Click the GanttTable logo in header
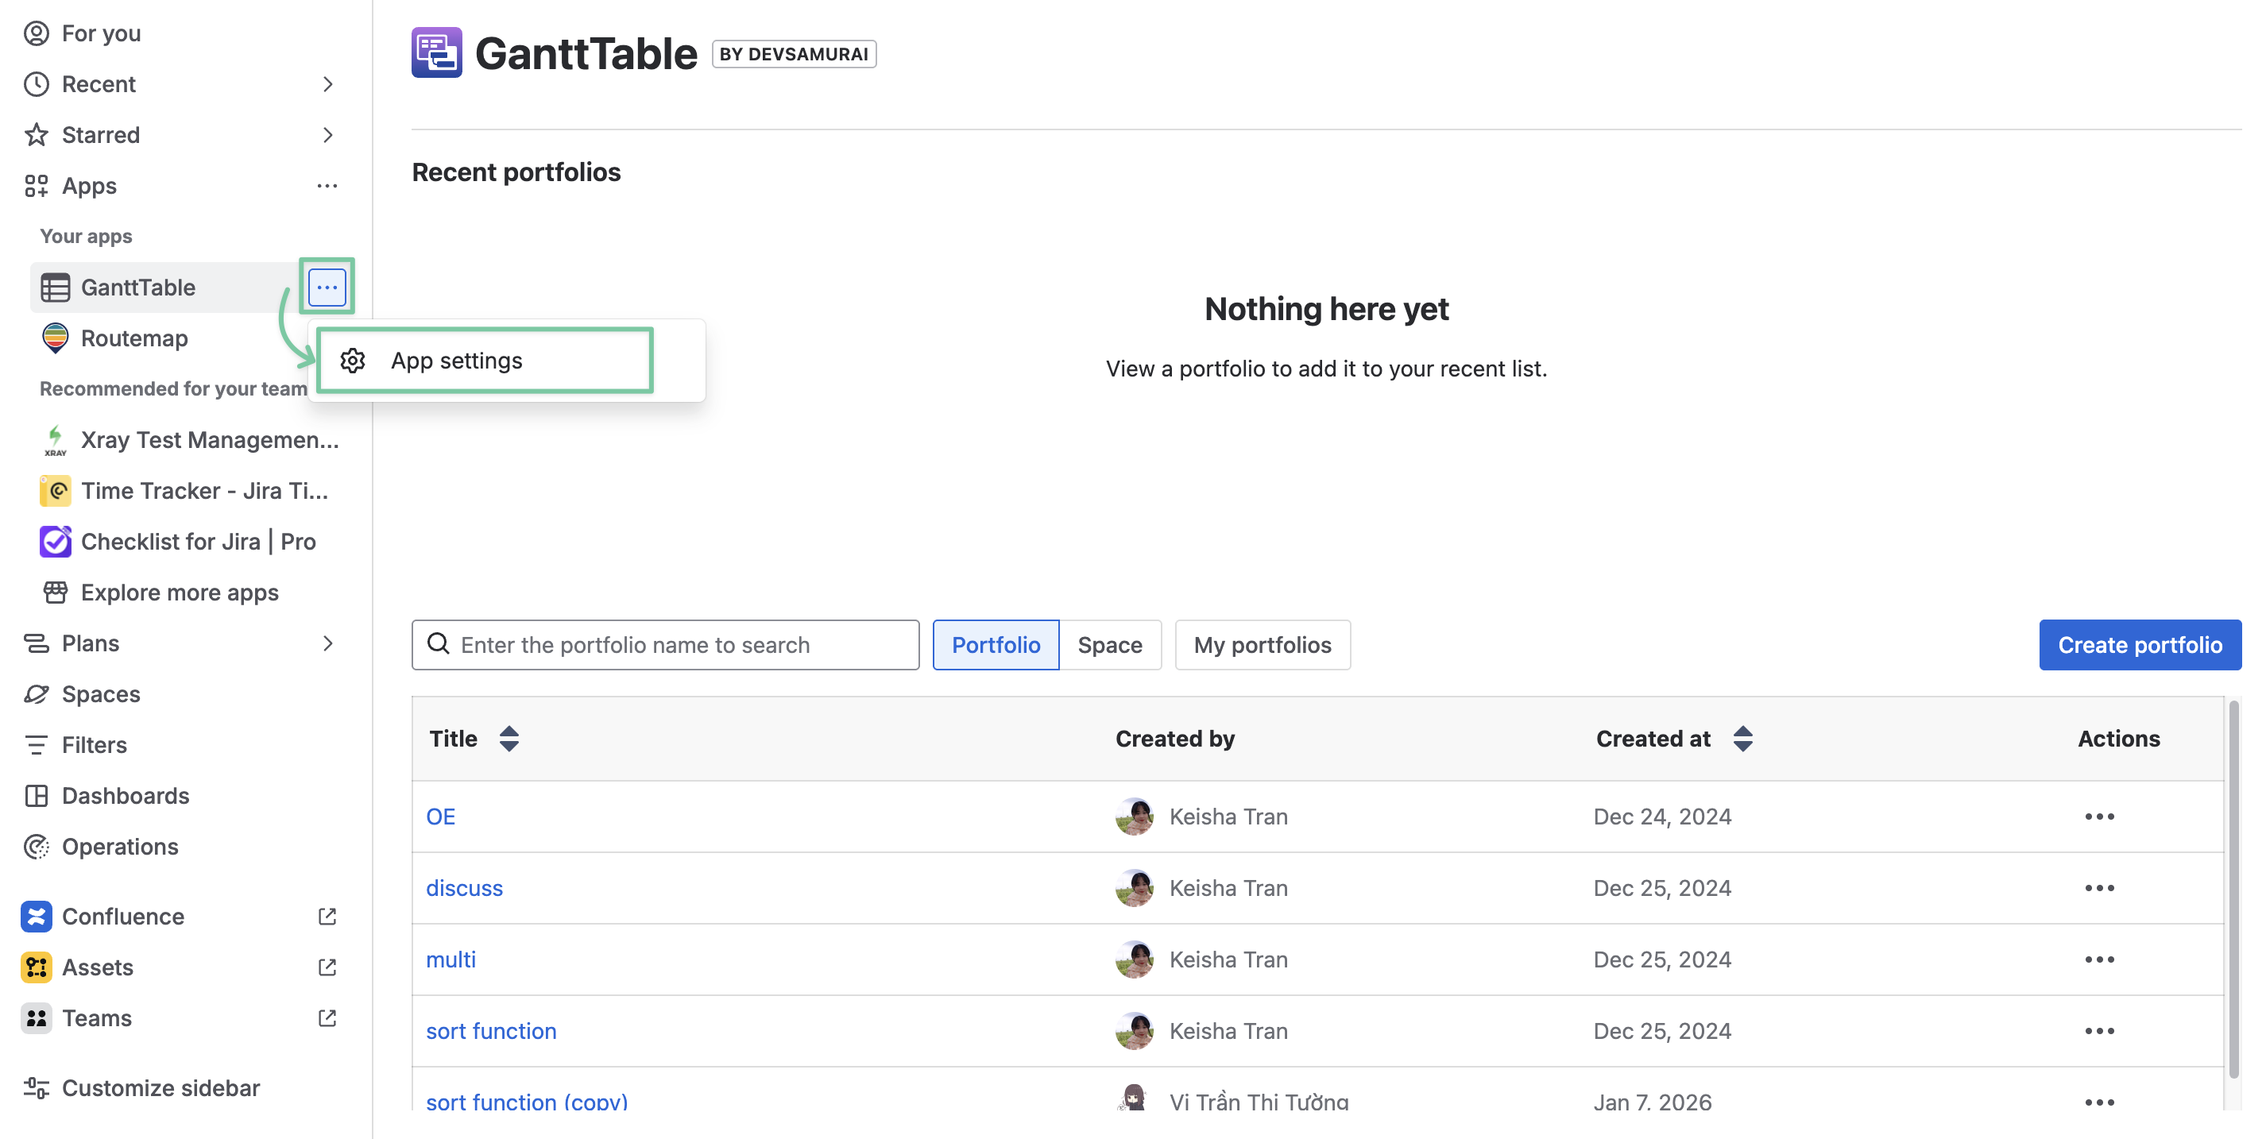The width and height of the screenshot is (2266, 1139). (x=436, y=52)
